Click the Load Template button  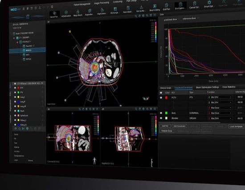pyautogui.click(x=236, y=126)
